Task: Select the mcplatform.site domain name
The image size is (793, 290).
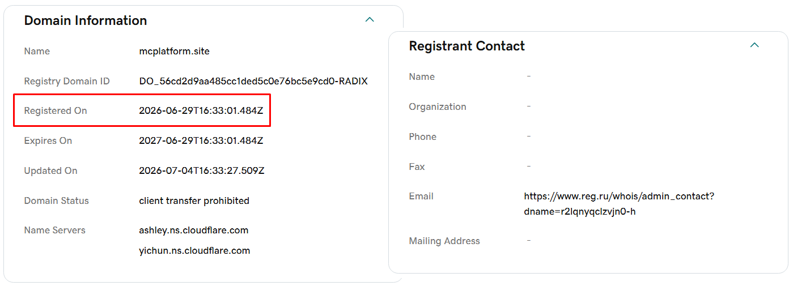Action: (174, 51)
